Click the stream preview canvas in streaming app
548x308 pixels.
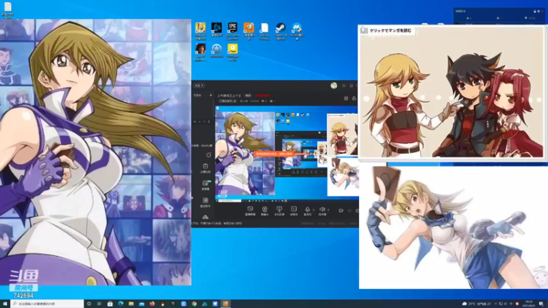(286, 153)
